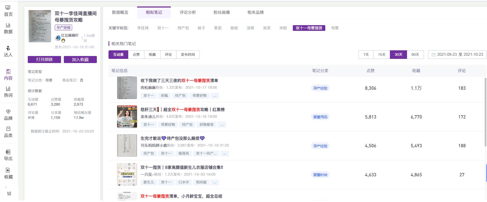Sort notes by 发布时间
Viewport: 487px width, 202px height.
[x=188, y=54]
